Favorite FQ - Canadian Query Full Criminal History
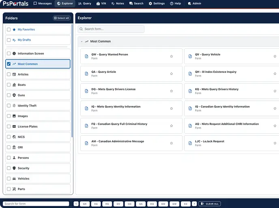Screen dimensions: 279x208 tap(172, 126)
